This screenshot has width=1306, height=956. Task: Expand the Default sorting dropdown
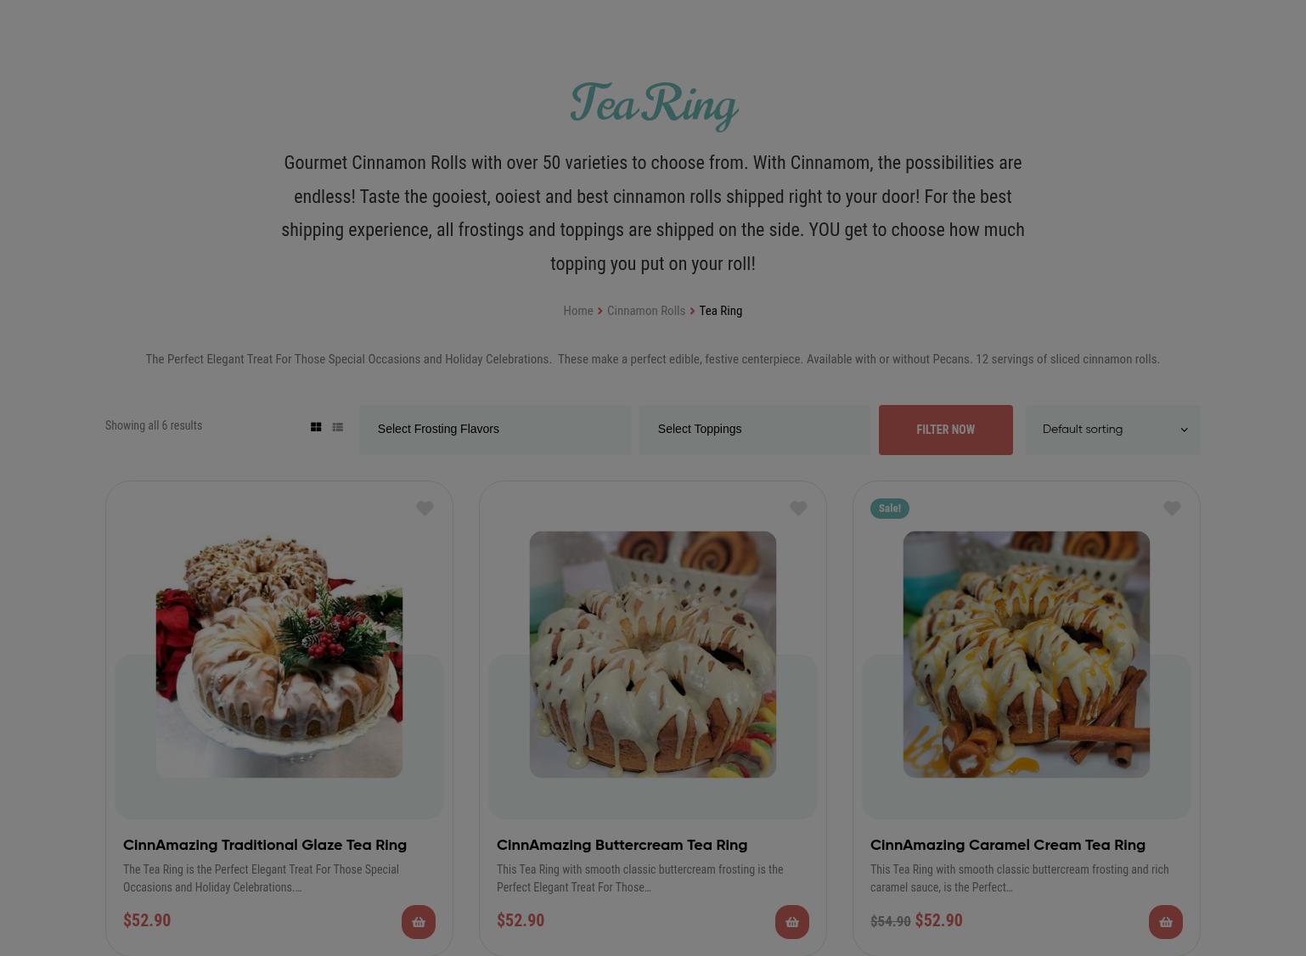(1112, 430)
